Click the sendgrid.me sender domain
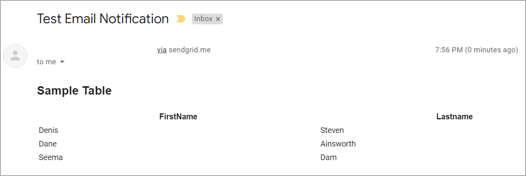Image resolution: width=526 pixels, height=176 pixels. tap(189, 50)
